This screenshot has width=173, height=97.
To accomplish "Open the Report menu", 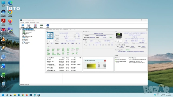I will [x=27, y=22].
